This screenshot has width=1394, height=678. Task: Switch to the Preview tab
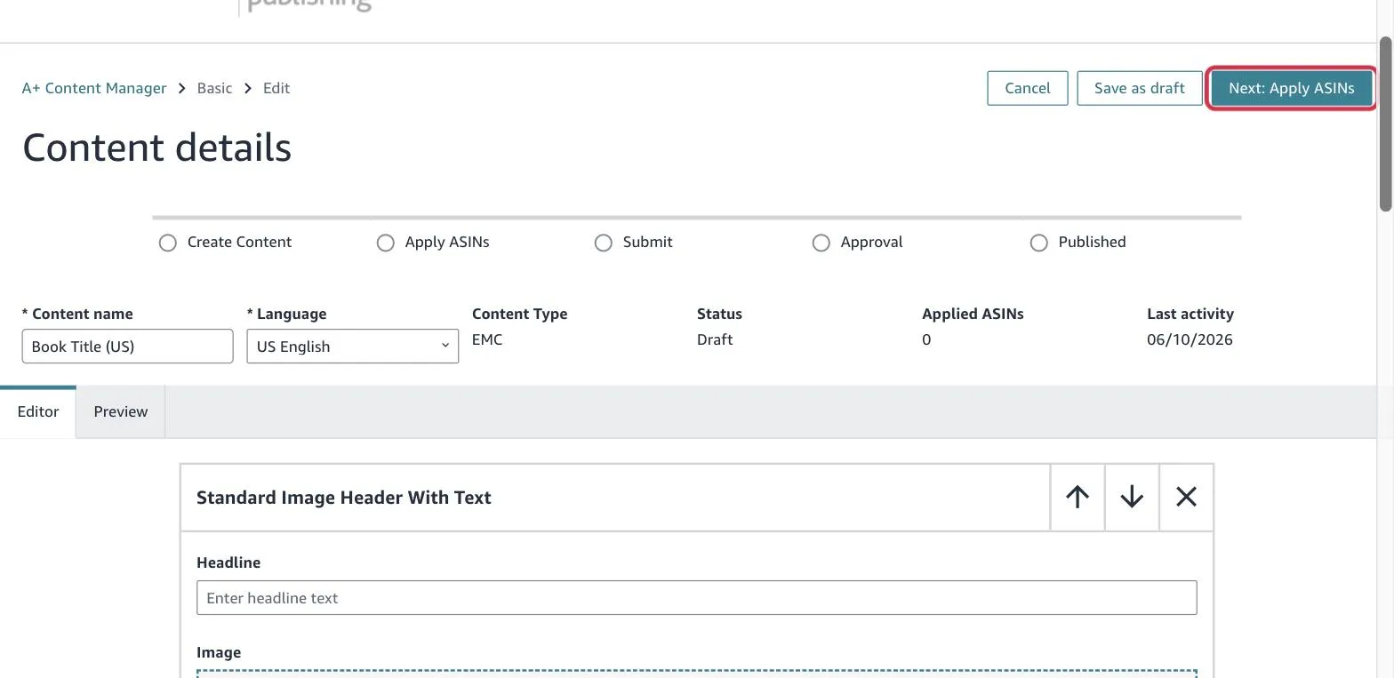121,411
